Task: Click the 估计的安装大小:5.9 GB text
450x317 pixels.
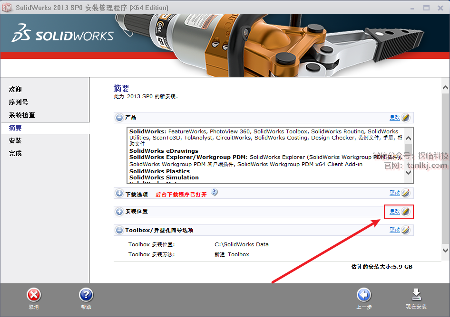Action: coord(382,267)
